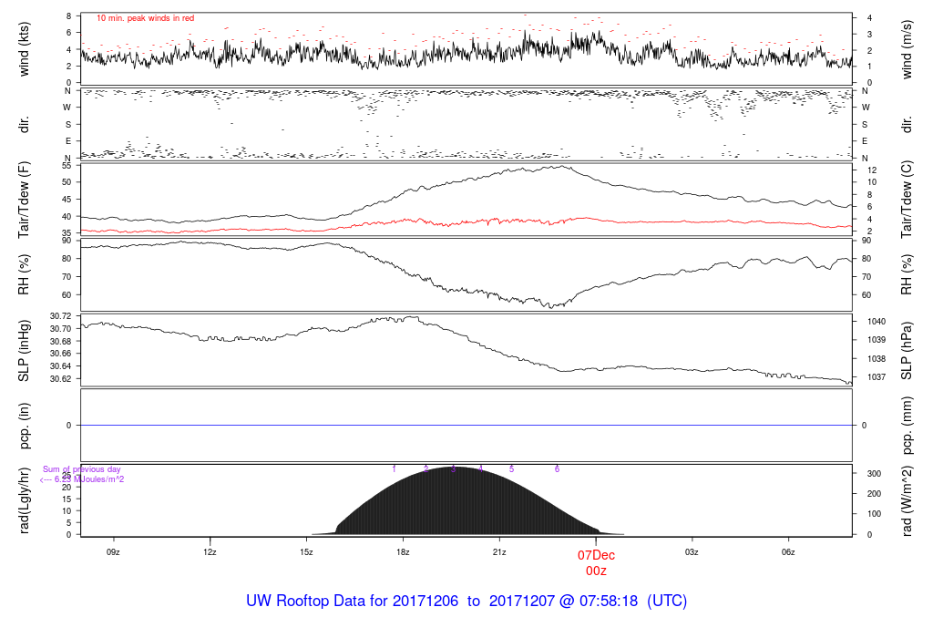Click the 15z time tick label
Image resolution: width=933 pixels, height=638 pixels.
pyautogui.click(x=306, y=552)
